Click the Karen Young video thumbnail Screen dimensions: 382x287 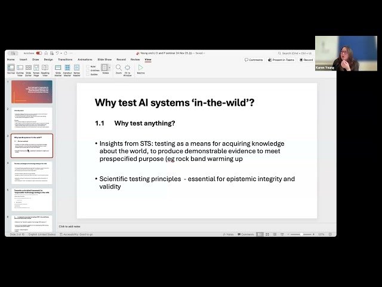[346, 53]
